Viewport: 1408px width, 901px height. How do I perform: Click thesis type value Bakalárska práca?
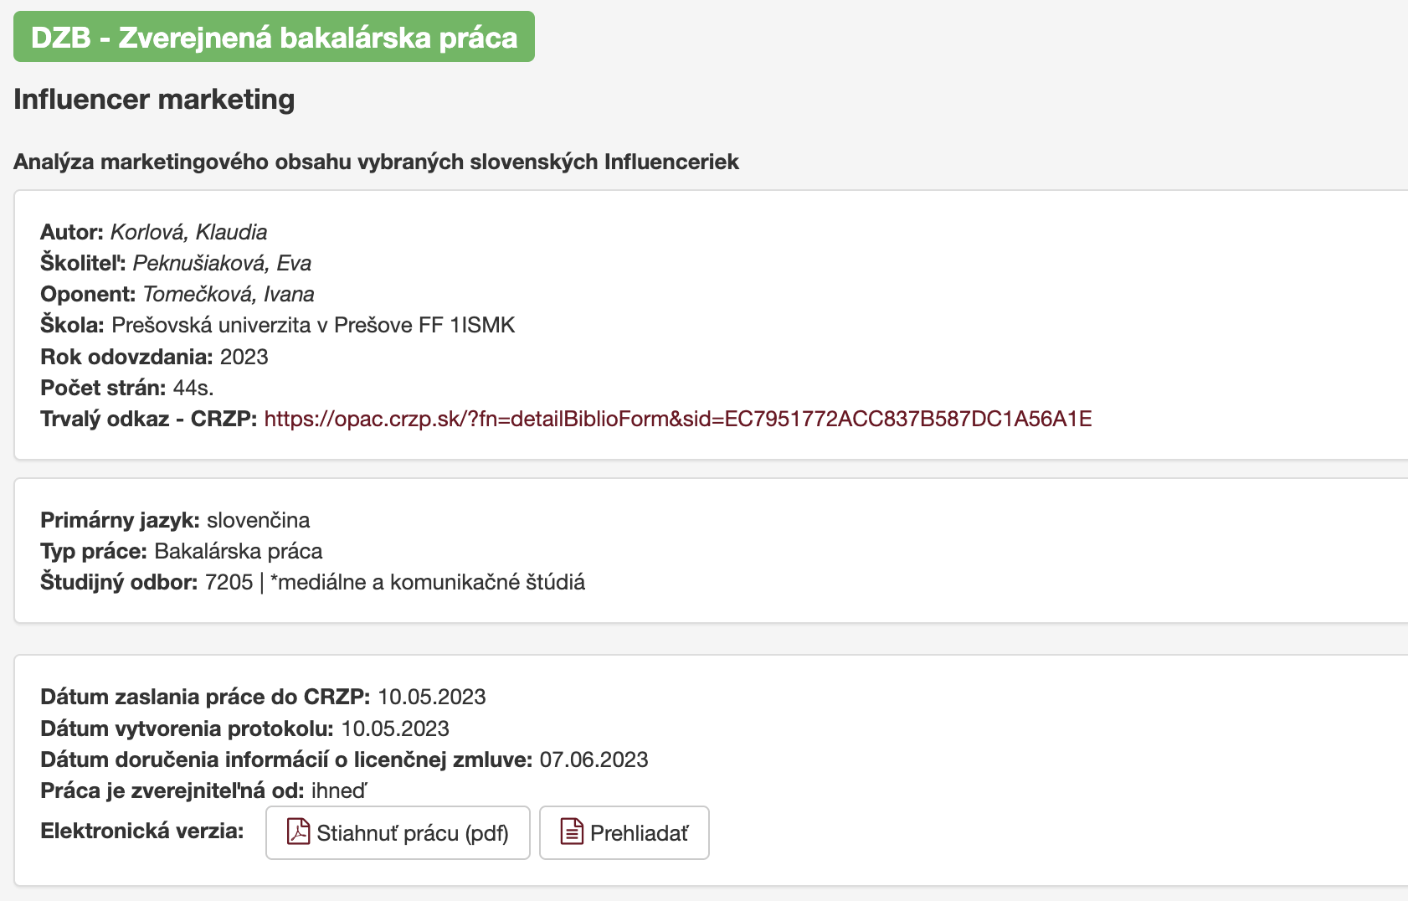tap(239, 551)
